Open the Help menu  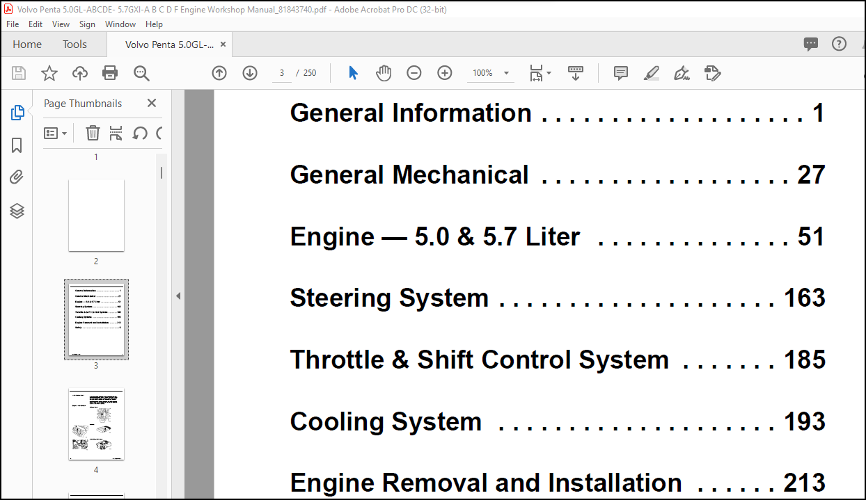154,24
